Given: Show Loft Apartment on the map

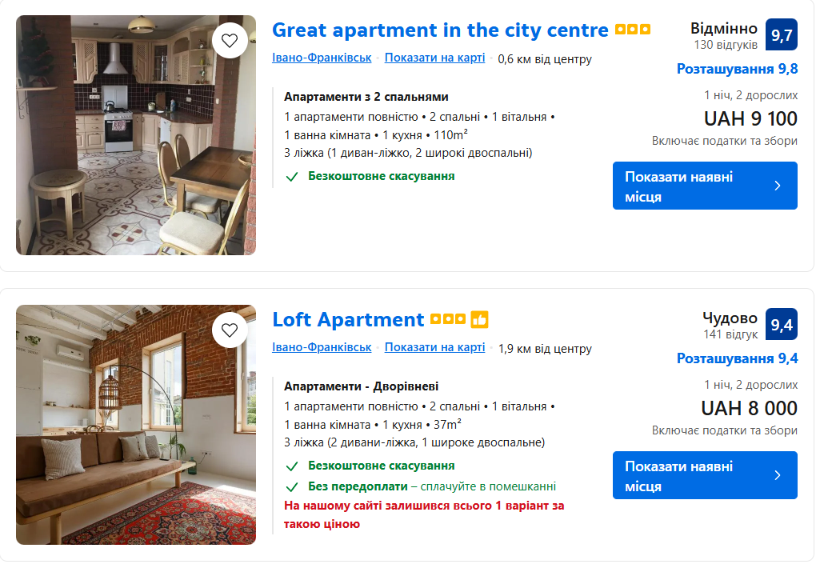Looking at the screenshot, I should pos(434,347).
